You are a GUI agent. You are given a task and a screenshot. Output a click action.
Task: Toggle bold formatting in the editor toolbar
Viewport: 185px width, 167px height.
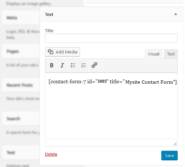point(52,65)
